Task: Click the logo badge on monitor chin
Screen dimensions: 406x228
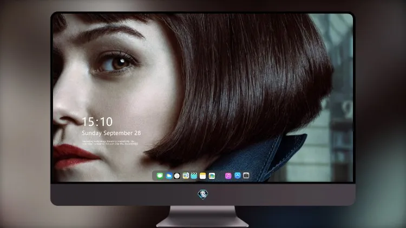Action: pyautogui.click(x=203, y=194)
